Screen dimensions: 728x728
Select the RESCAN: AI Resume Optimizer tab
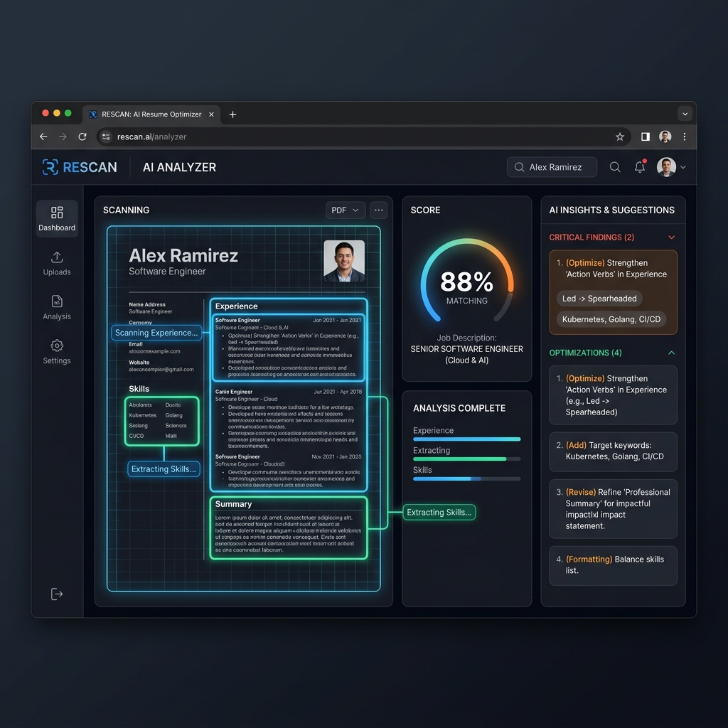(151, 114)
